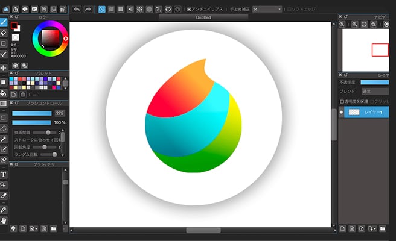Switch to the Untitled document tab

[x=203, y=17]
